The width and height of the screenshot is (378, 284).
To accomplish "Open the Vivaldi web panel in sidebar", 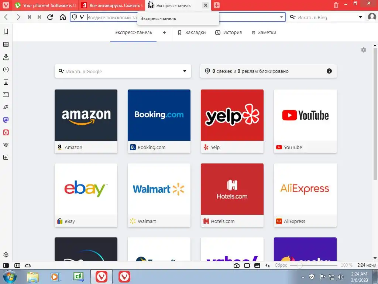I will 6,132.
